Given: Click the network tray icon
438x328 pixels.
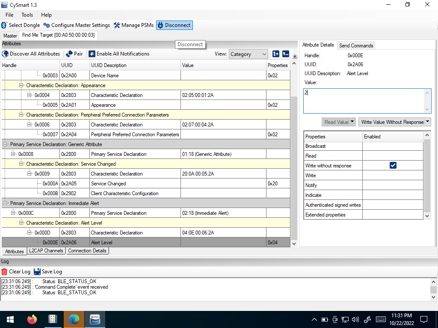Looking at the screenshot, I should coord(345,319).
